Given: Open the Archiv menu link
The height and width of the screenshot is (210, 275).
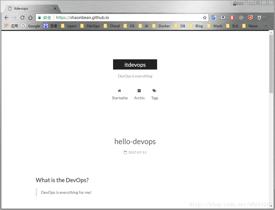Looking at the screenshot, I should 139,98.
